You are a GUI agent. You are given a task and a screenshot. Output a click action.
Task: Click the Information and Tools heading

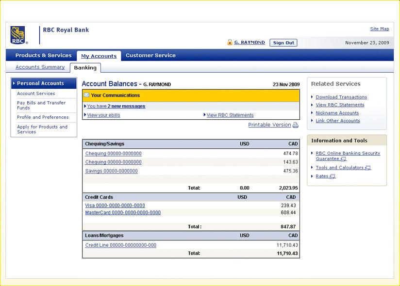(339, 141)
